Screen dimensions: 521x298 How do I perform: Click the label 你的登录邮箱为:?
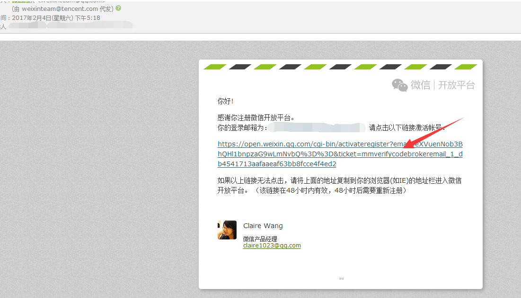pyautogui.click(x=242, y=128)
